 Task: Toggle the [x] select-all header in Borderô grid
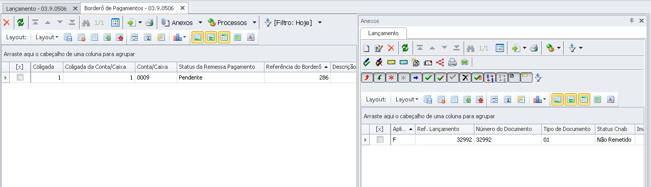[20, 67]
